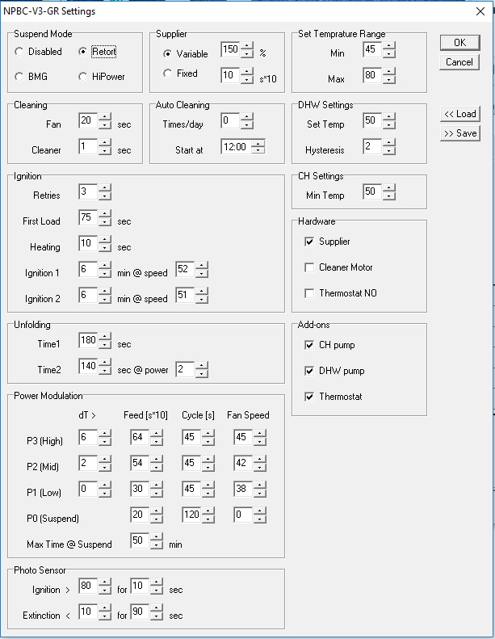Viewport: 495px width, 639px height.
Task: Increase the Auto Cleaning Times/day value
Action: 247,117
